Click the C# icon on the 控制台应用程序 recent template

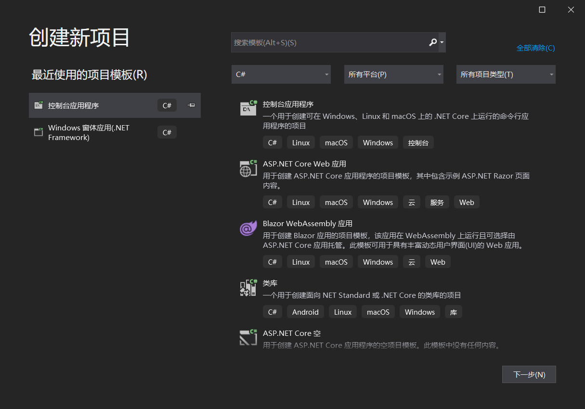pyautogui.click(x=167, y=105)
